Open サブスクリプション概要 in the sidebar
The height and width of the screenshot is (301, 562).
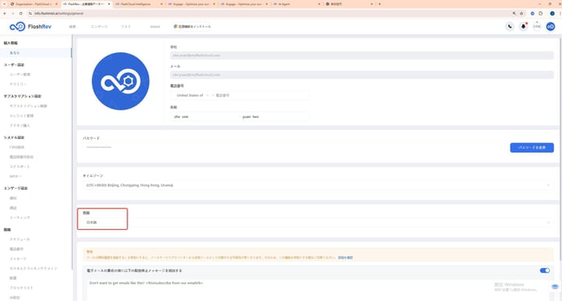click(29, 106)
